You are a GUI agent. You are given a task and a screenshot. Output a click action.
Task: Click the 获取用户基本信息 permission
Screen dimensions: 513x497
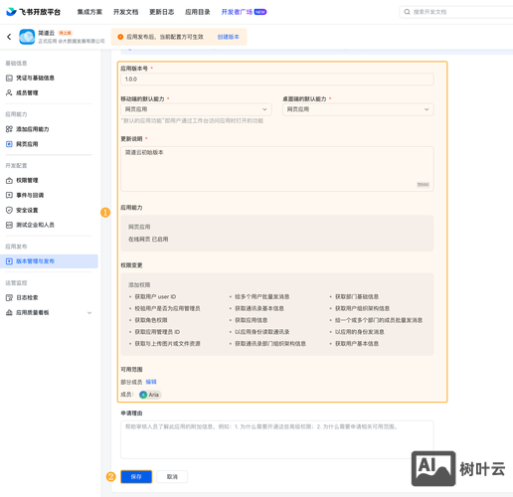357,344
